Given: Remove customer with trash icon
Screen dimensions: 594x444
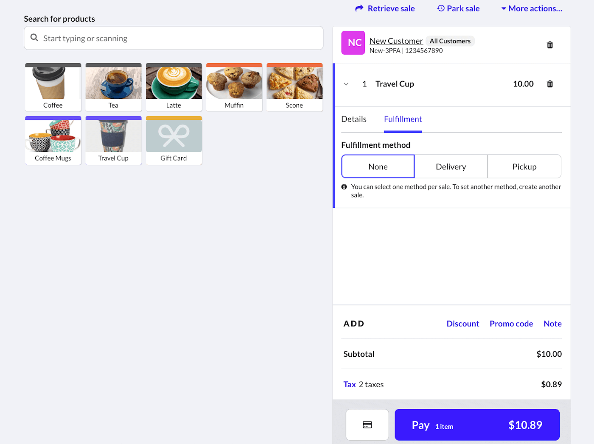Looking at the screenshot, I should (x=549, y=45).
